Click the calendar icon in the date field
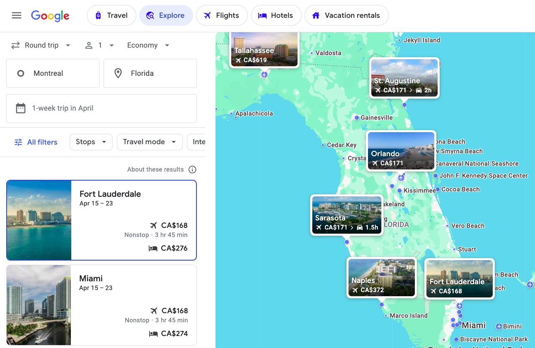This screenshot has height=348, width=535. coord(21,108)
